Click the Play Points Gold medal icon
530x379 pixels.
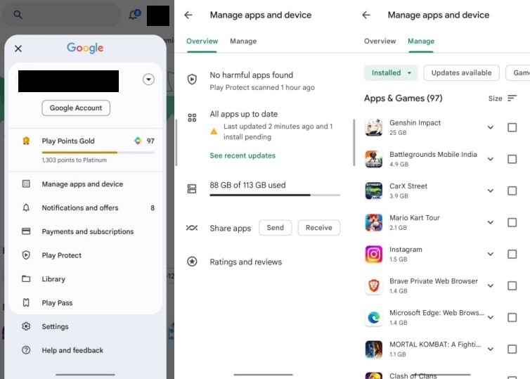click(x=26, y=141)
